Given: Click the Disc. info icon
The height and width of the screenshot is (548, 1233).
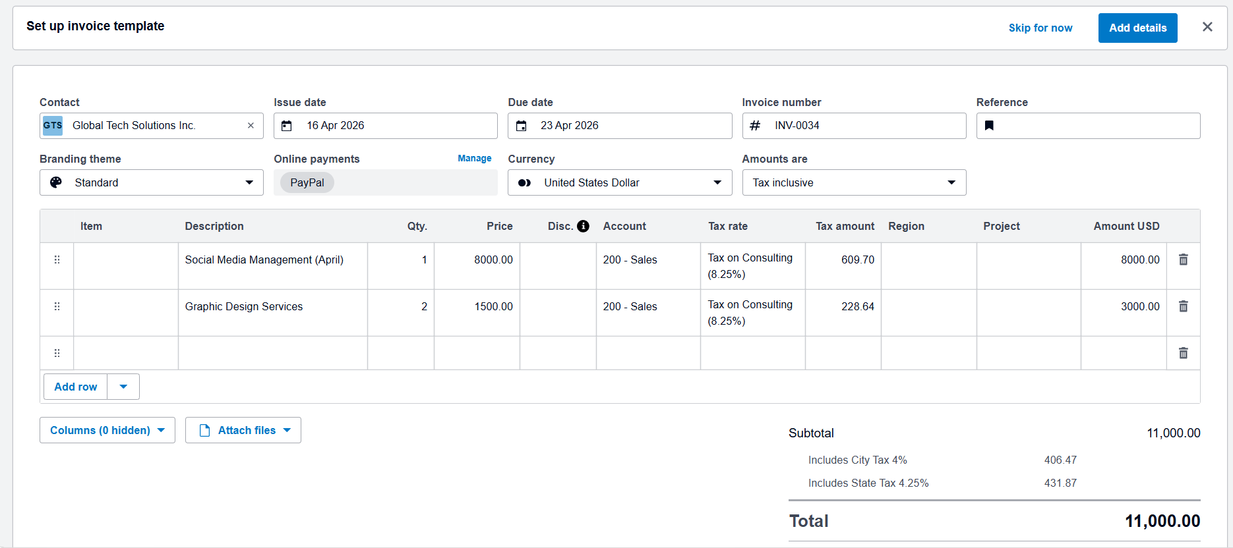Looking at the screenshot, I should pyautogui.click(x=583, y=226).
